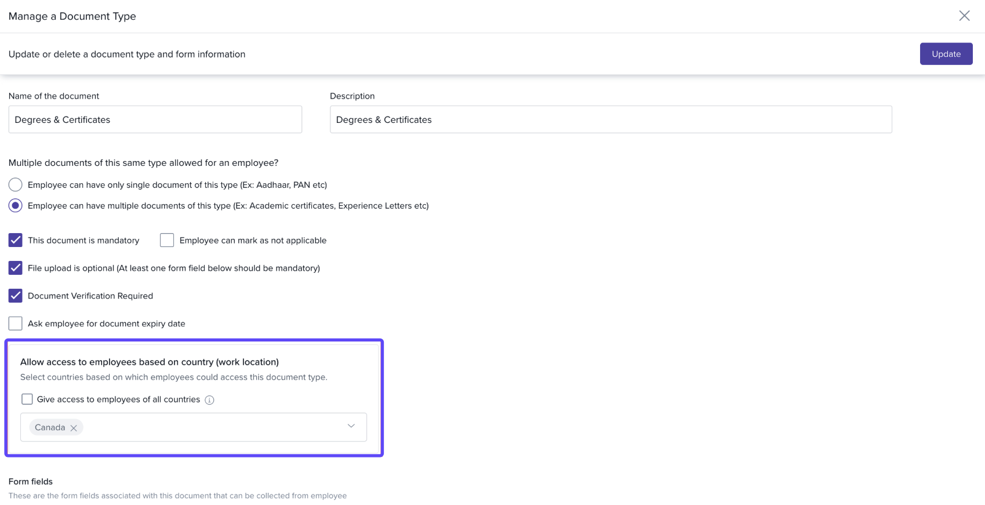Check Ask employee for document expiry date
Viewport: 985px width, 505px height.
tap(16, 324)
